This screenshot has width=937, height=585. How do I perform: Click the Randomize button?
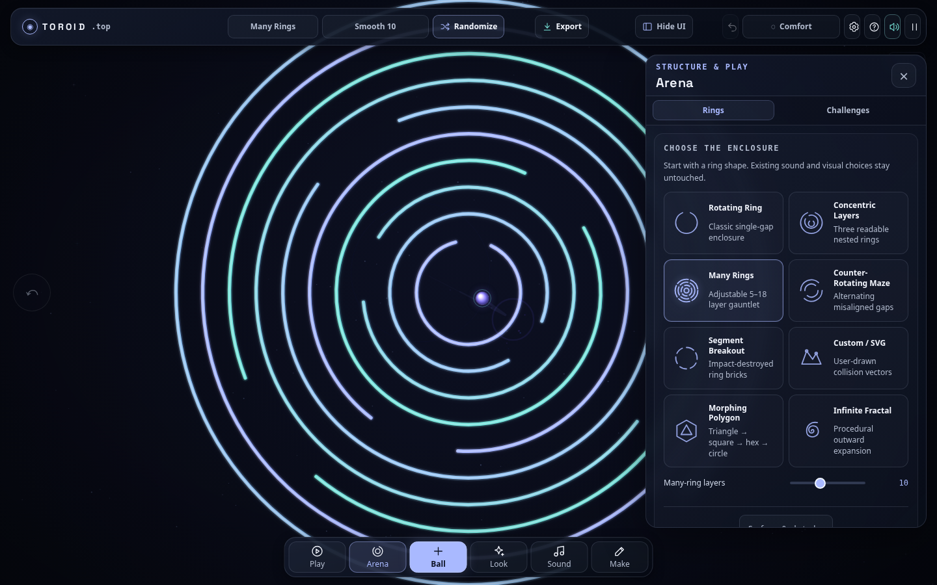(x=468, y=27)
